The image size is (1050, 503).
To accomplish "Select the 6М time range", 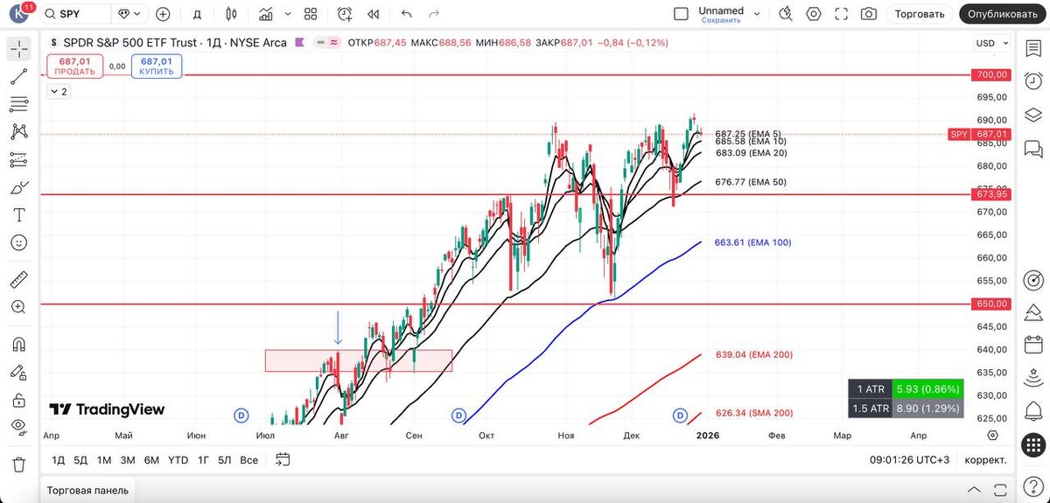I will point(151,459).
